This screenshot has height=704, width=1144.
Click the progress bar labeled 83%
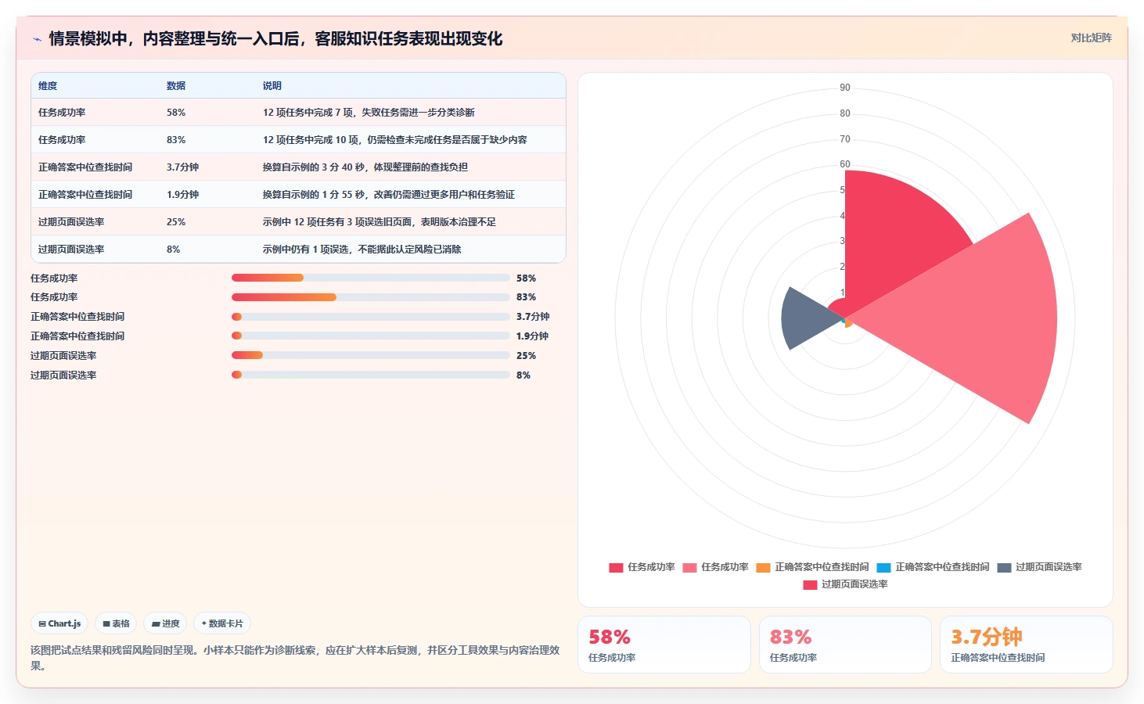[371, 297]
